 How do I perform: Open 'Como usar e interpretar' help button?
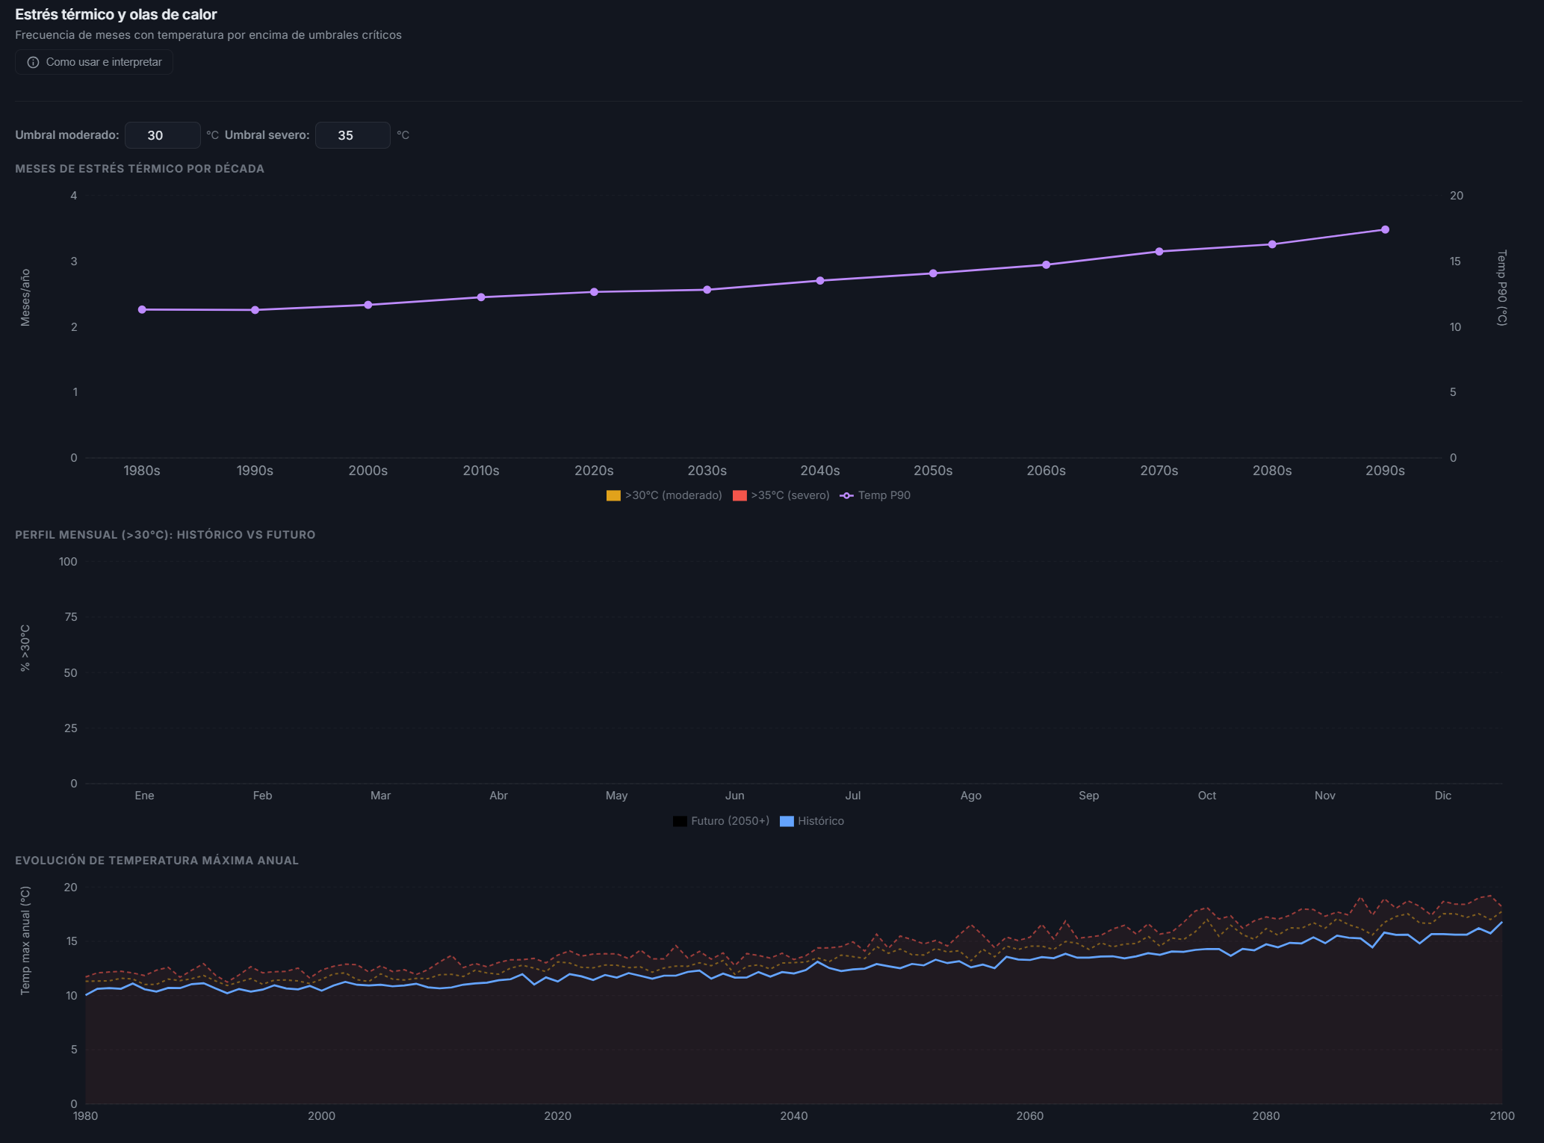click(94, 63)
